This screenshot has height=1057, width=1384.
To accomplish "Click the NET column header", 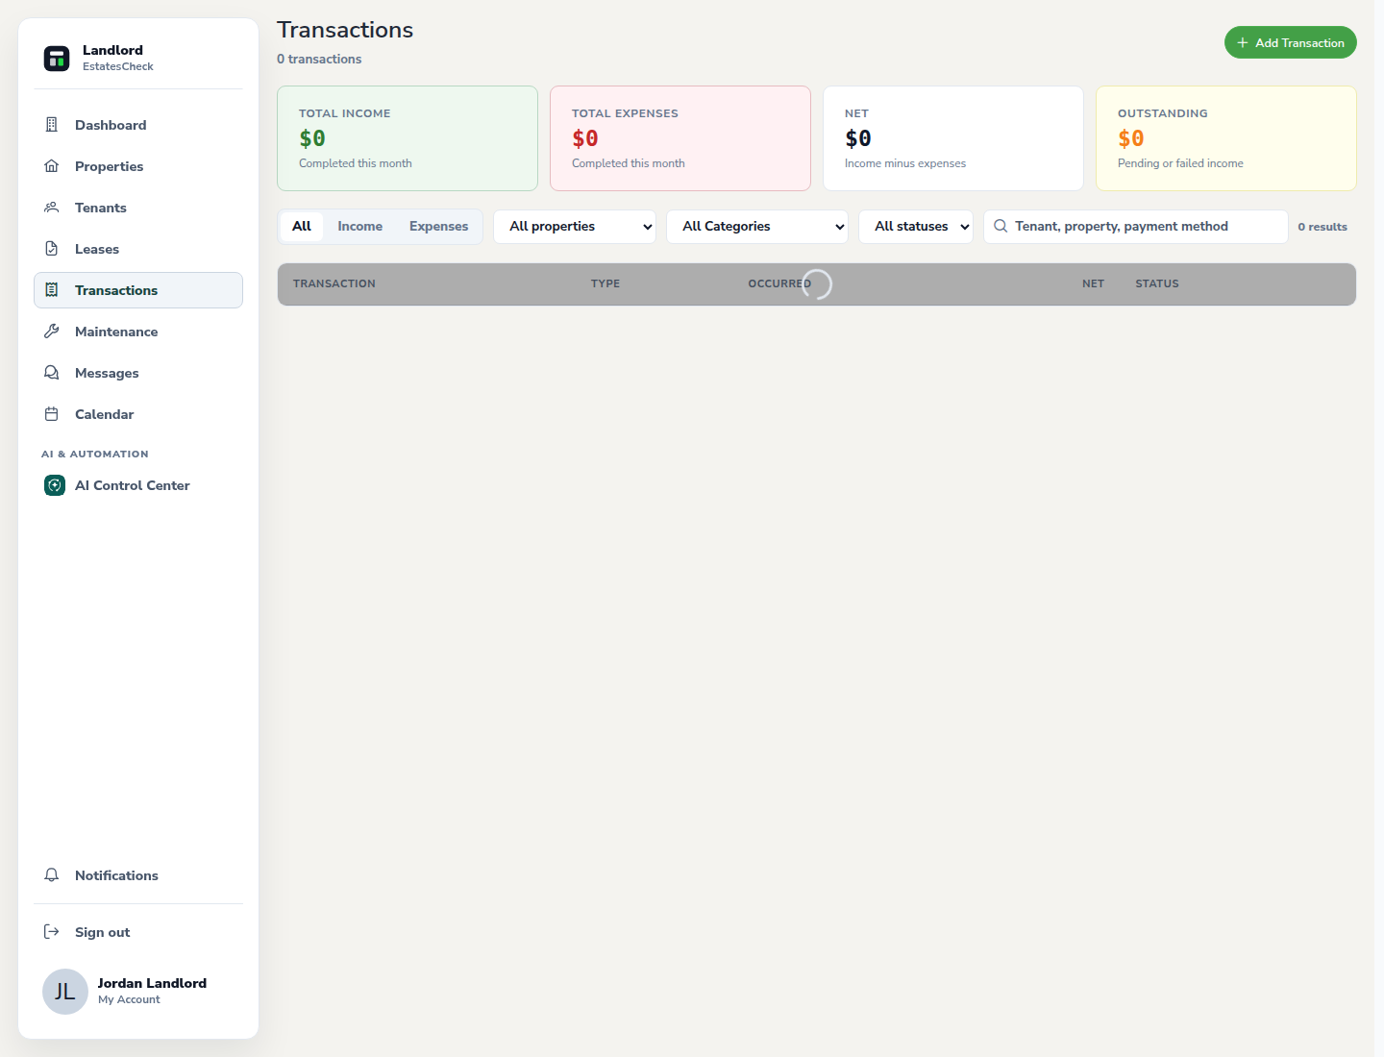I will (x=1093, y=283).
